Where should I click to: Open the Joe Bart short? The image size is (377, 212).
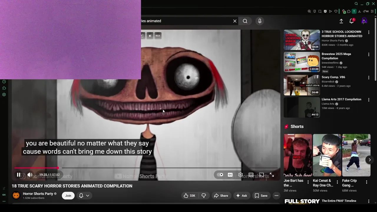(x=298, y=155)
